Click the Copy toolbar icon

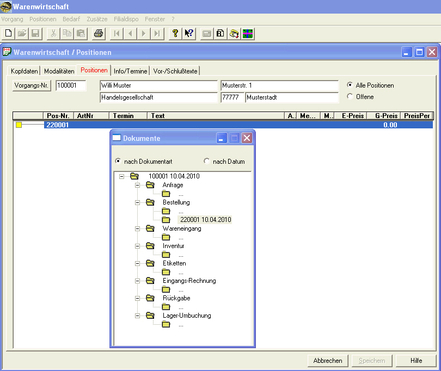(x=67, y=33)
